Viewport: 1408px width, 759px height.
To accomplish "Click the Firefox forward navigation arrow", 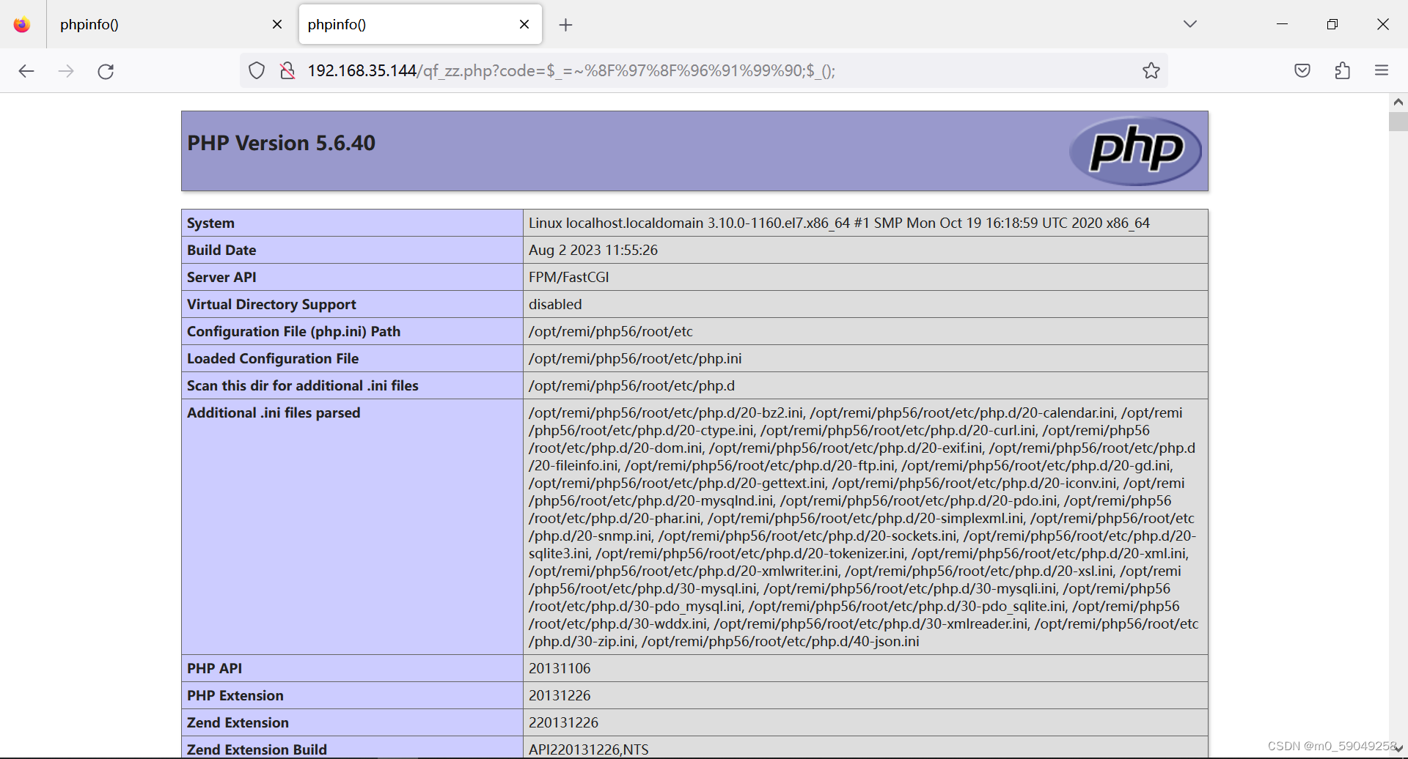I will pyautogui.click(x=66, y=70).
